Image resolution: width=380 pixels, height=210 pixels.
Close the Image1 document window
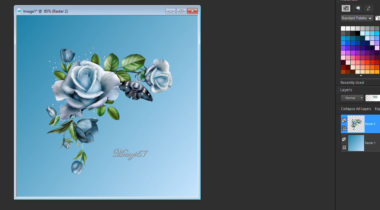193,11
